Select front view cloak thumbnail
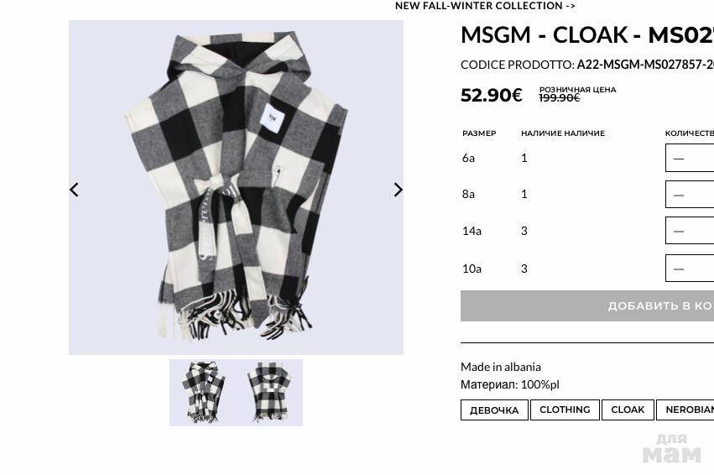 pos(203,393)
